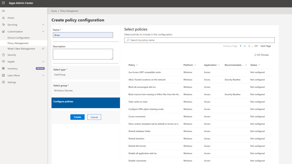Click the 2,133 Policies count text
Screen dimensions: 292x164
[261, 55]
